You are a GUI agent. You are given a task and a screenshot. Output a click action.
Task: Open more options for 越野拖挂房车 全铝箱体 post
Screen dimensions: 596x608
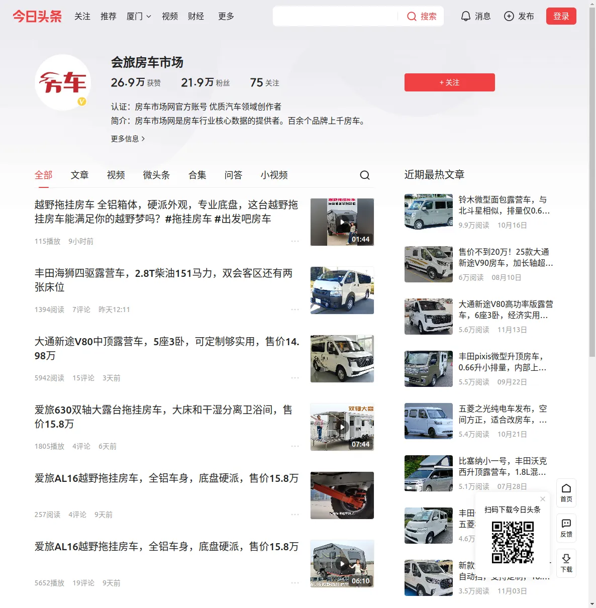pyautogui.click(x=295, y=241)
